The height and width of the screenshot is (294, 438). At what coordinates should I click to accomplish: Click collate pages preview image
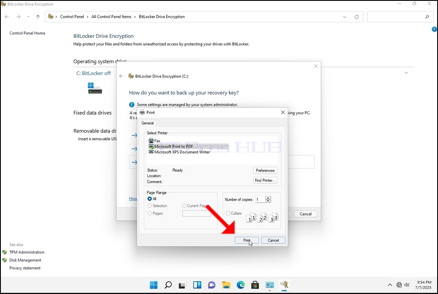(x=262, y=218)
